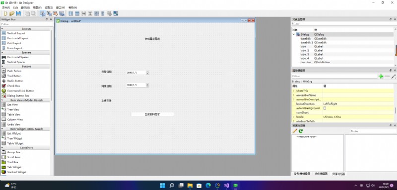Reload resources with green refresh icon
The image size is (397, 190).
coord(301,131)
